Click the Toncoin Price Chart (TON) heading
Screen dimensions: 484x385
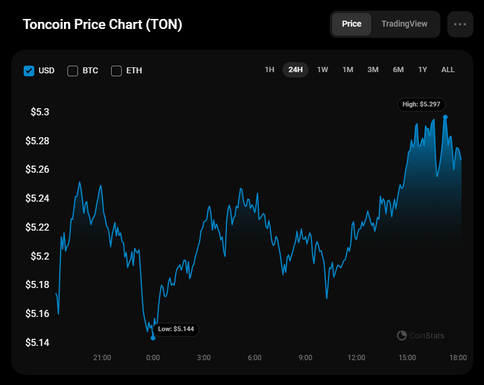[x=102, y=25]
